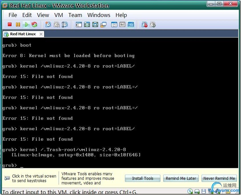Select the Red Hat Linux tab
The height and width of the screenshot is (195, 241).
[x=23, y=34]
